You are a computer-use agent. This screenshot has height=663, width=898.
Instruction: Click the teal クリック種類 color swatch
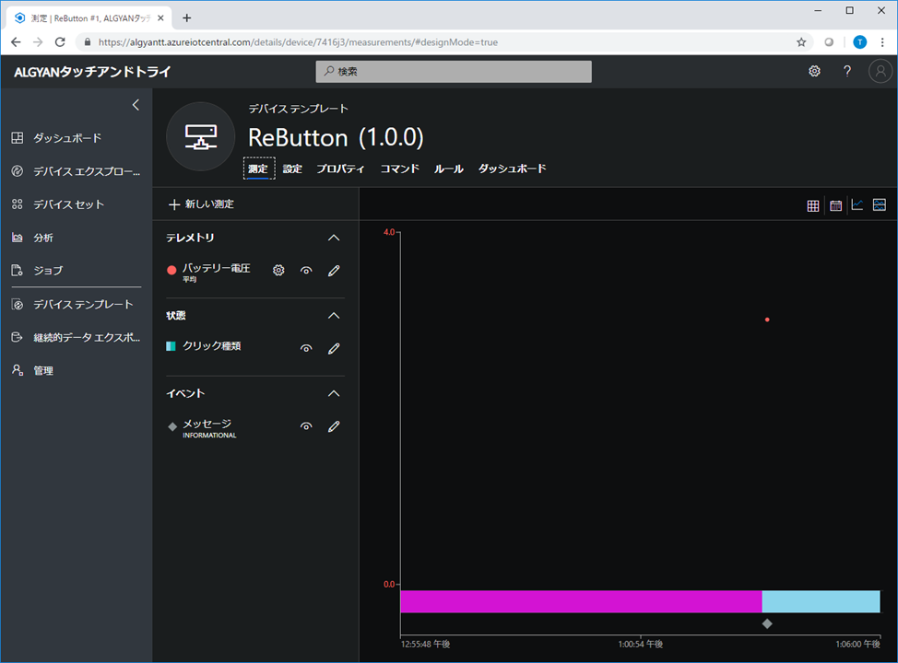pos(171,345)
